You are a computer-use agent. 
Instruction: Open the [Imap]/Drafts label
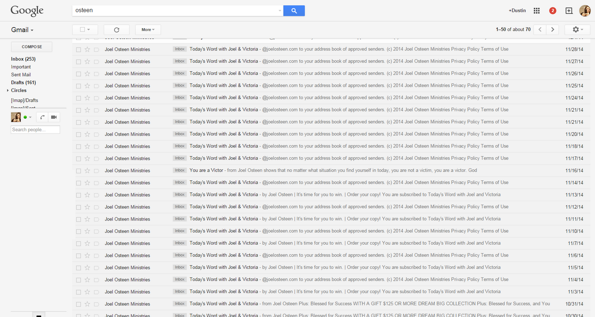24,100
